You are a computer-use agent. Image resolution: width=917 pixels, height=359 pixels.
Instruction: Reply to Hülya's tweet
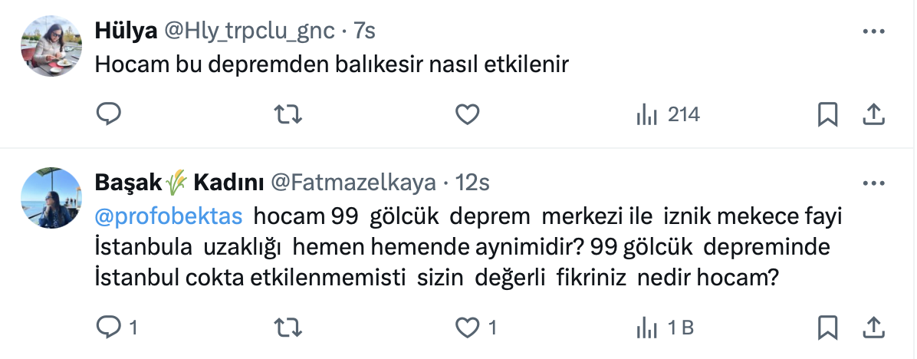(109, 115)
